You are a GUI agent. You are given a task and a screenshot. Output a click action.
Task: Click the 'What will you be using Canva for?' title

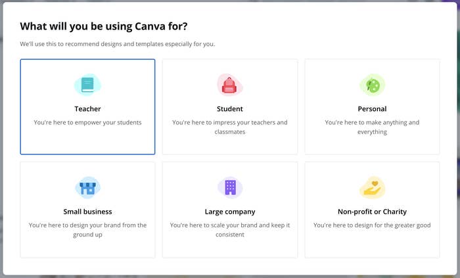tap(104, 26)
